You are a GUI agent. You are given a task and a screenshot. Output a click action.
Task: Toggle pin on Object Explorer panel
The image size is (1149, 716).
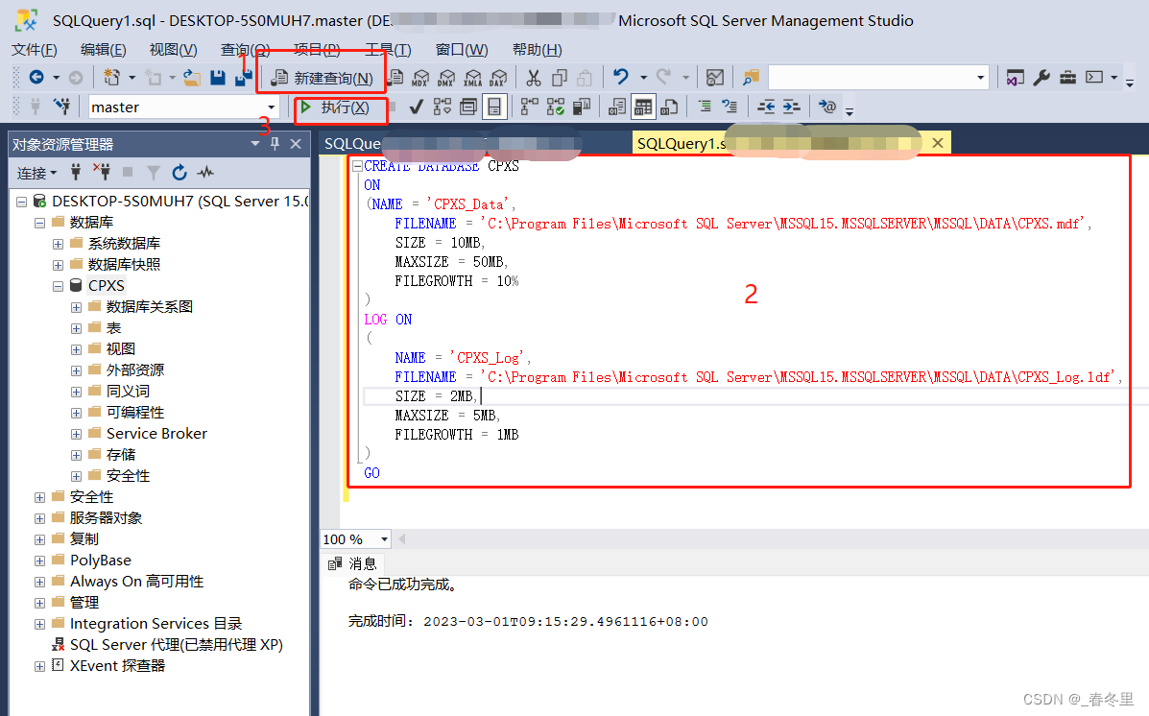tap(275, 144)
